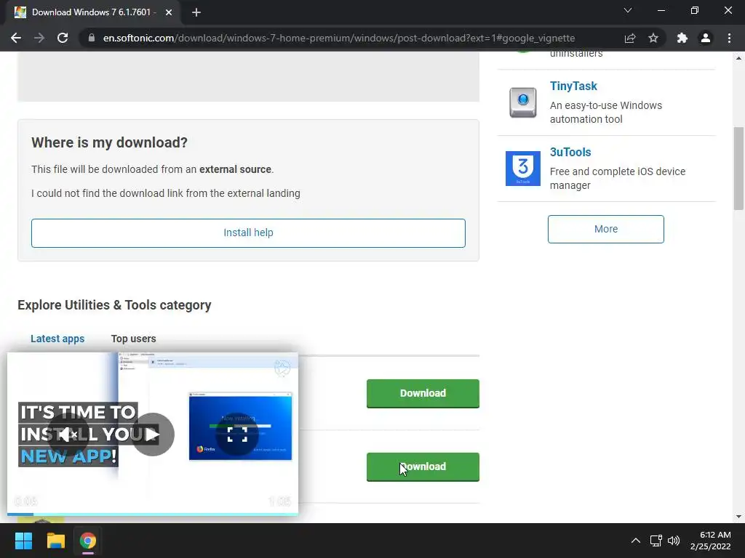Screen dimensions: 745x558
Task: Open the TinyTask app icon
Action: pos(522,102)
